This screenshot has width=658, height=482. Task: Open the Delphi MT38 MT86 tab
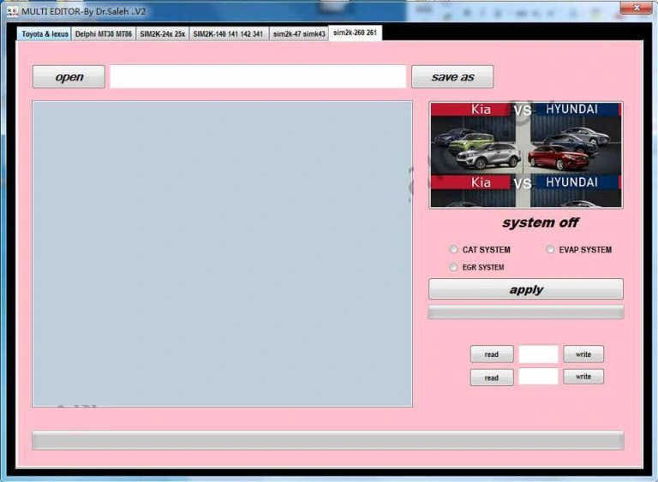pyautogui.click(x=104, y=34)
